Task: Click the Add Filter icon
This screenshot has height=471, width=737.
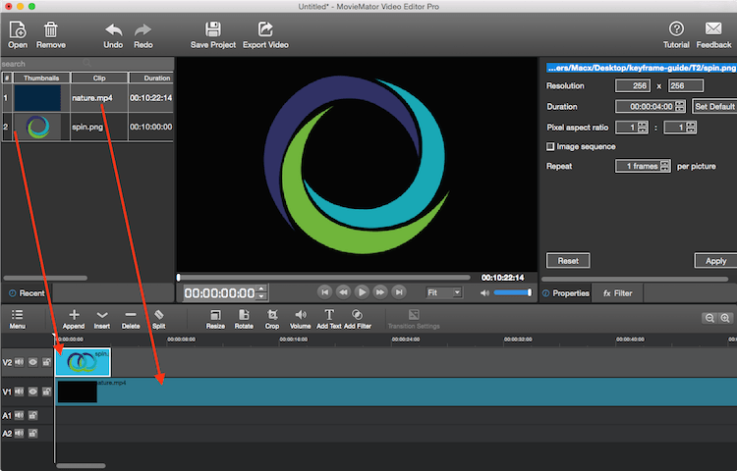Action: [358, 315]
